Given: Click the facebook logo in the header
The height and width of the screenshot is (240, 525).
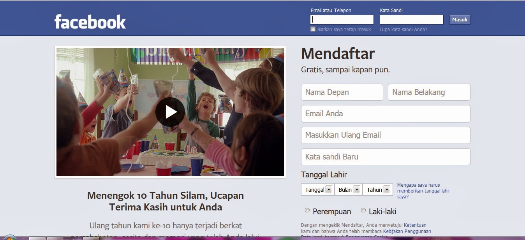Looking at the screenshot, I should pyautogui.click(x=90, y=22).
